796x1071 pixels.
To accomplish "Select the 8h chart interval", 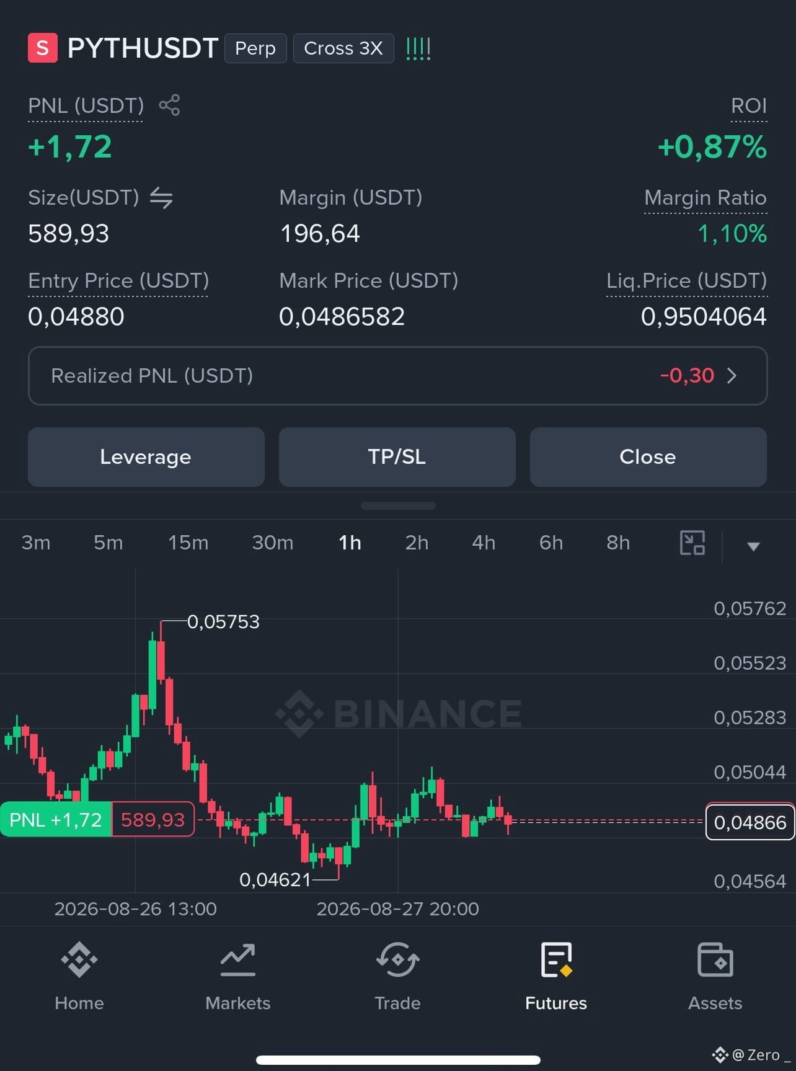I will click(x=618, y=543).
